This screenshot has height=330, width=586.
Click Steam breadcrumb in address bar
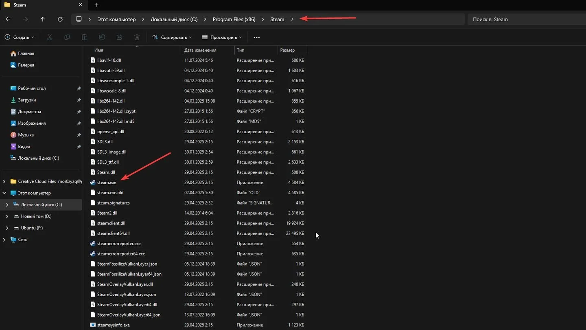(277, 19)
